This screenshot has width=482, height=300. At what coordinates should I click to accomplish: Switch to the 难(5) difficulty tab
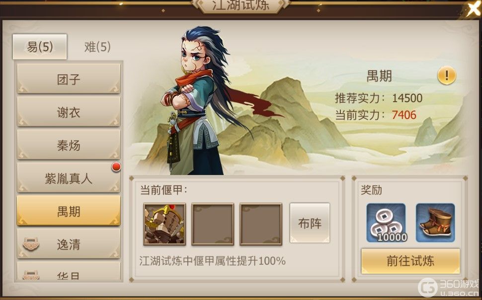97,47
